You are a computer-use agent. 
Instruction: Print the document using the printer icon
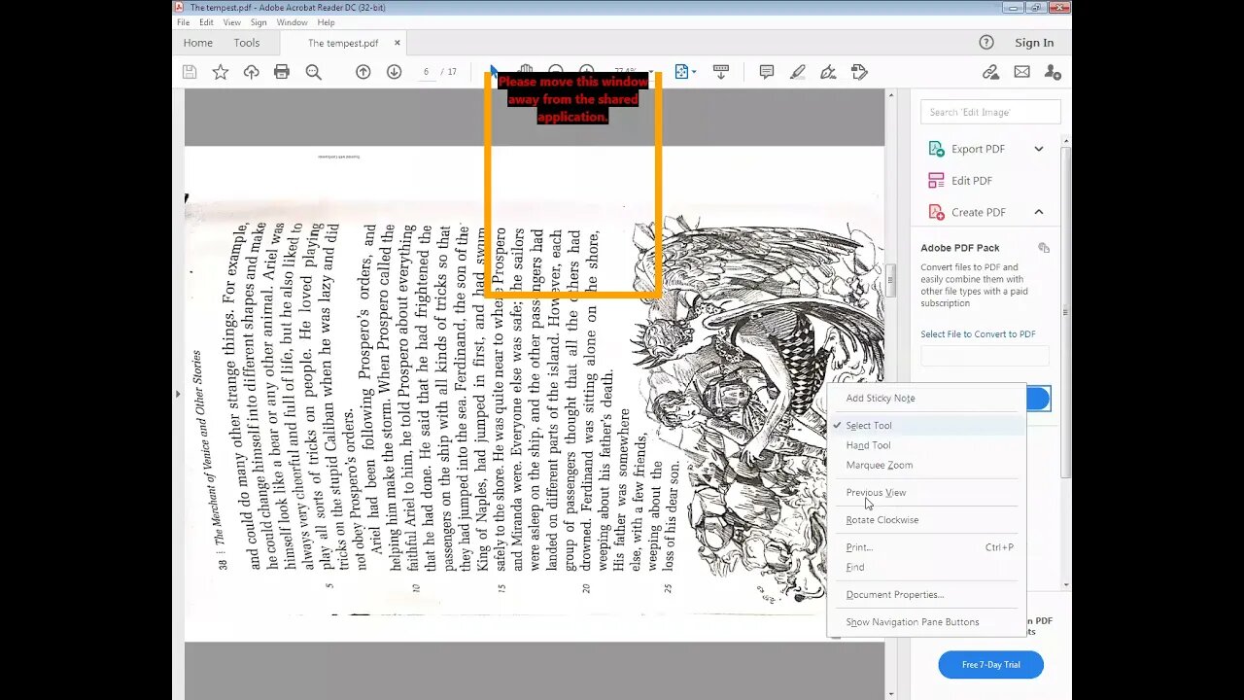(282, 72)
